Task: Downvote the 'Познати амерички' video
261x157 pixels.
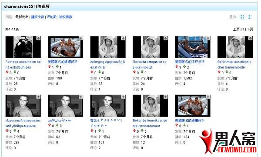Action: pyautogui.click(x=142, y=72)
